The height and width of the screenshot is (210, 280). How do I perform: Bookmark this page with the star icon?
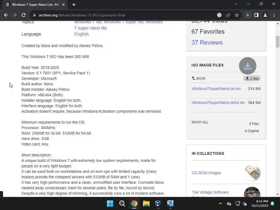pyautogui.click(x=237, y=15)
